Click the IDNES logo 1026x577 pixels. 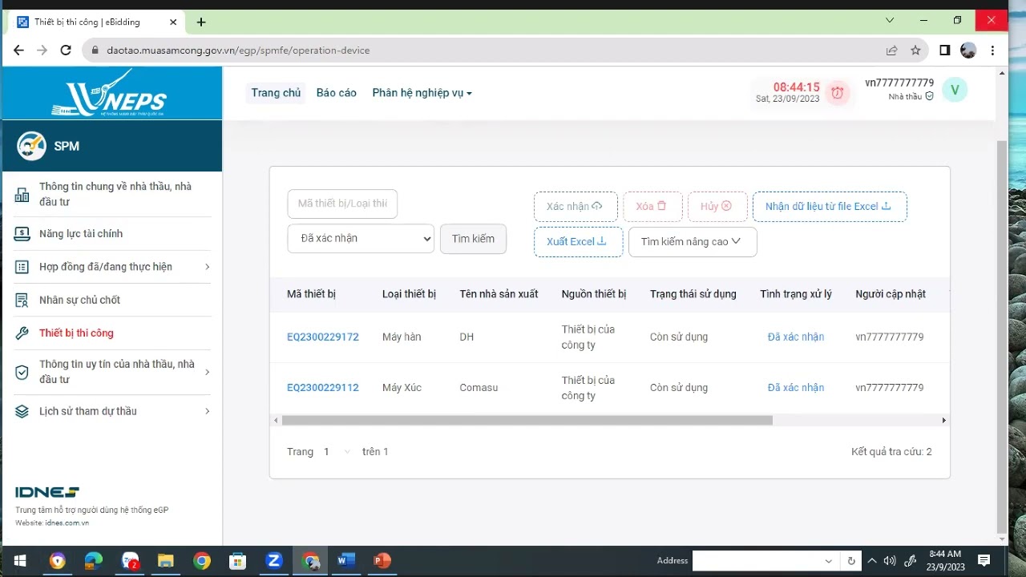coord(47,492)
